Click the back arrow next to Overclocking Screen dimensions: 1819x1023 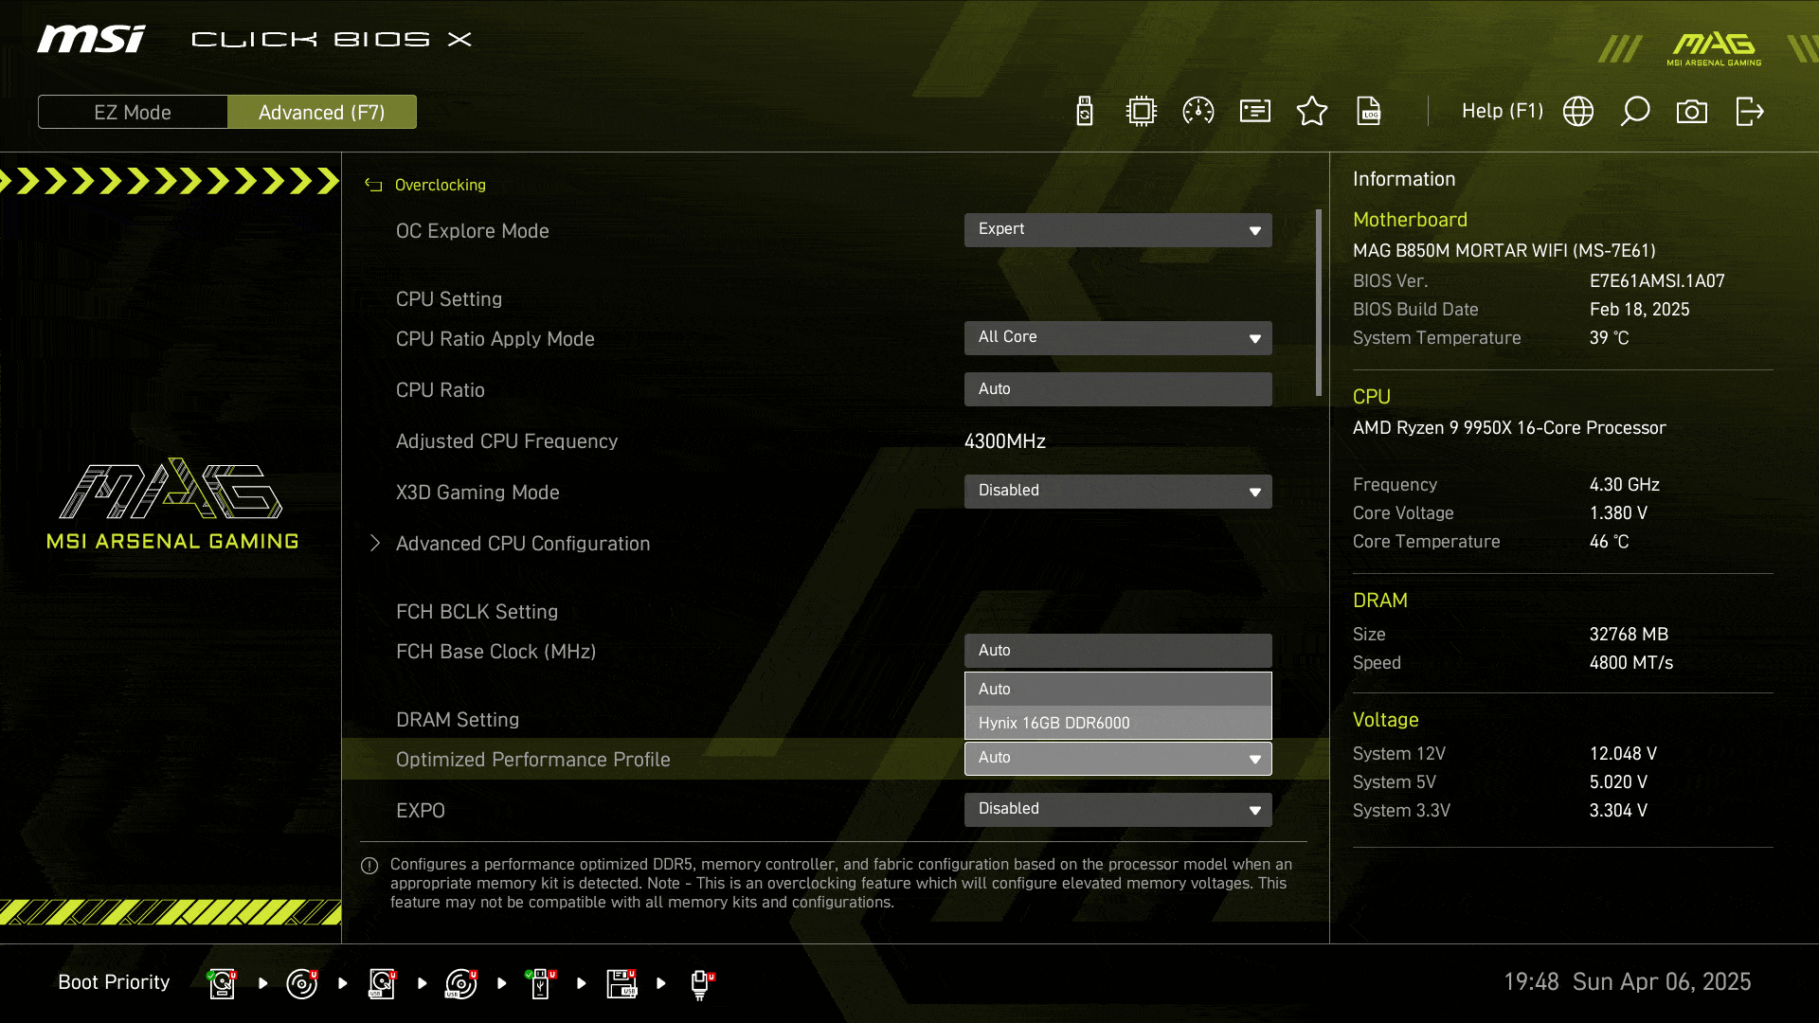(373, 185)
